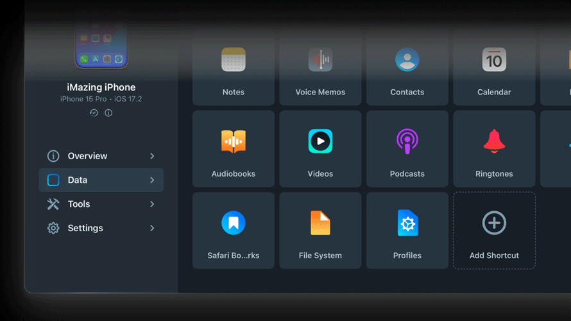This screenshot has height=321, width=571.
Task: Open Voice Memos tile
Action: click(x=320, y=71)
